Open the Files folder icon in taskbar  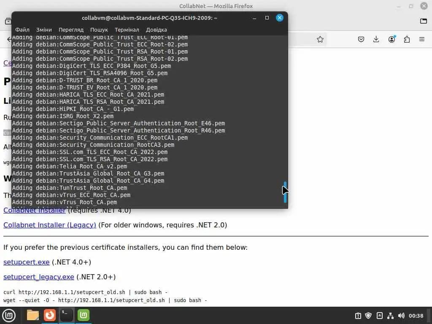tap(33, 315)
